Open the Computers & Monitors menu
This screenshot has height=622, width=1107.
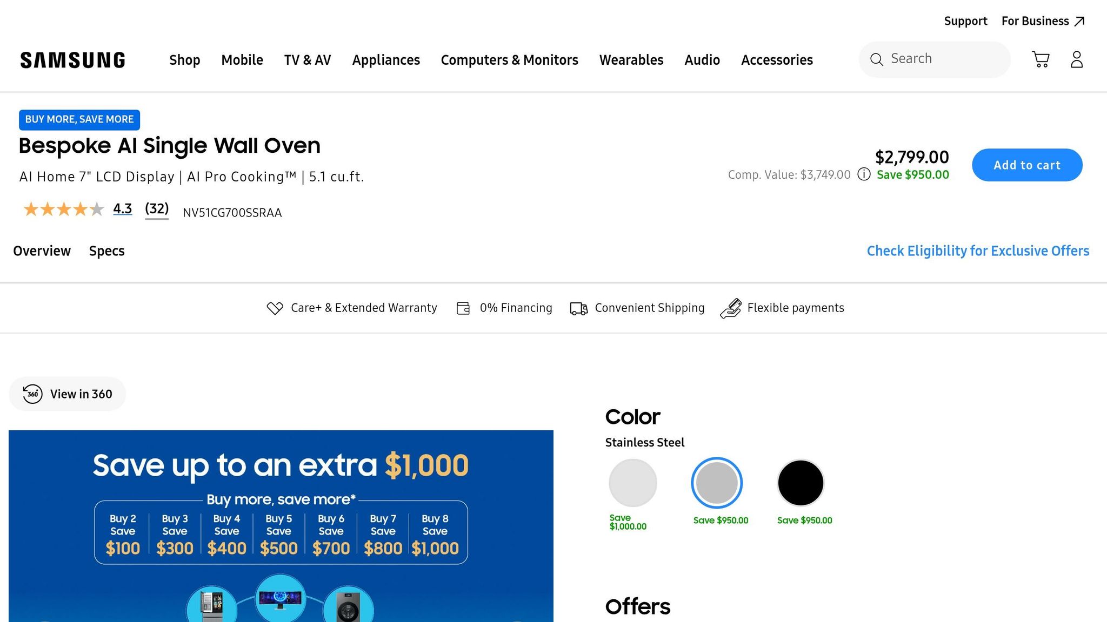509,60
